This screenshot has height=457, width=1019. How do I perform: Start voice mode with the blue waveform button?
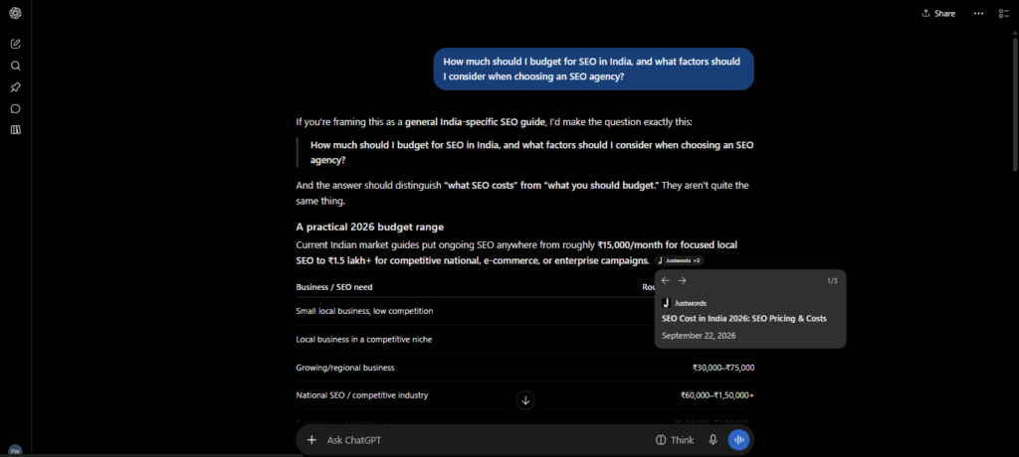[x=739, y=440]
